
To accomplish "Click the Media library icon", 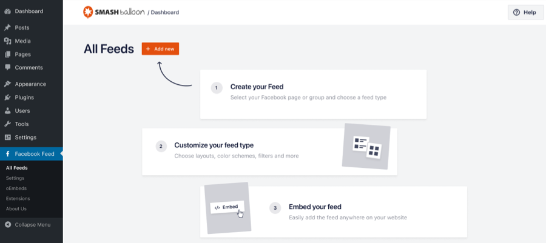I will click(7, 41).
